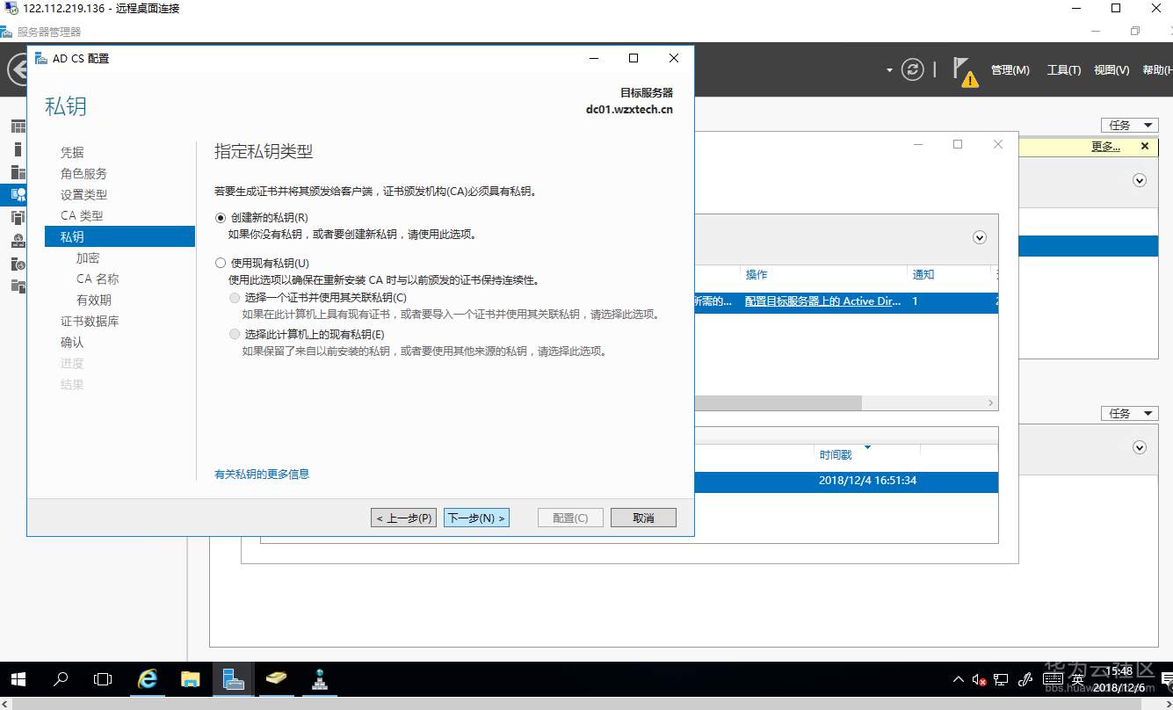Open the 管理(M) menu
1173x710 pixels.
(1010, 69)
